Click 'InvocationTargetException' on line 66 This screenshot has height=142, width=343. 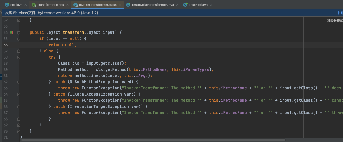pyautogui.click(x=99, y=107)
